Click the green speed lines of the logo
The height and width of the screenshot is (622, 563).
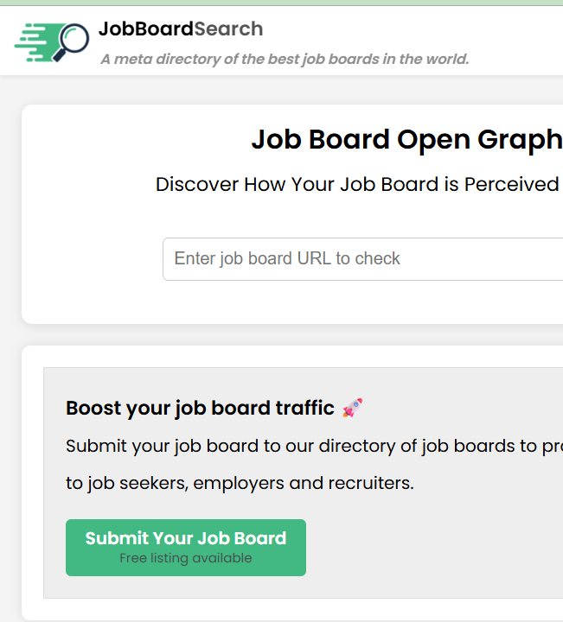(35, 42)
